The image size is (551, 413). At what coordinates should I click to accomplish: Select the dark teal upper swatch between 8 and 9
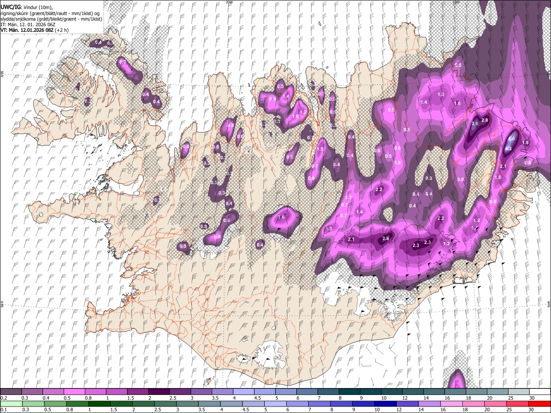tap(349, 391)
